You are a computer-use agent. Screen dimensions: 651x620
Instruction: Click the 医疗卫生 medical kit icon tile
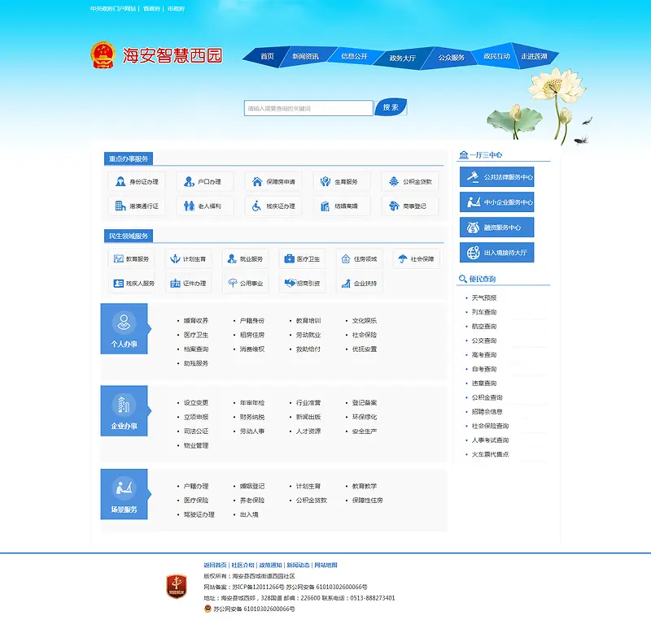(x=303, y=258)
